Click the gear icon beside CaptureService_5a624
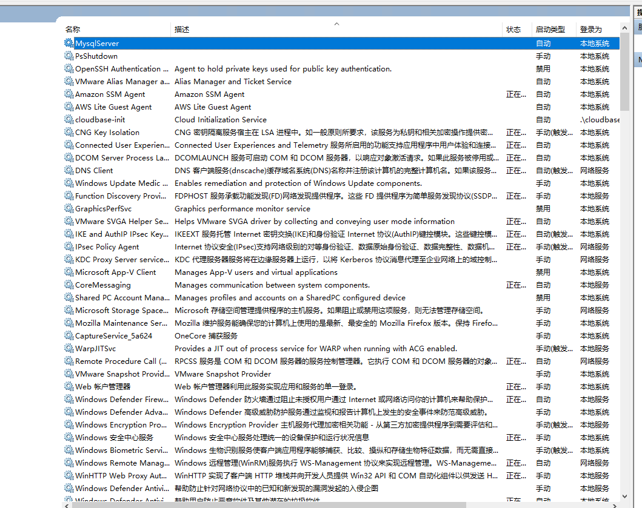642x508 pixels. [69, 335]
